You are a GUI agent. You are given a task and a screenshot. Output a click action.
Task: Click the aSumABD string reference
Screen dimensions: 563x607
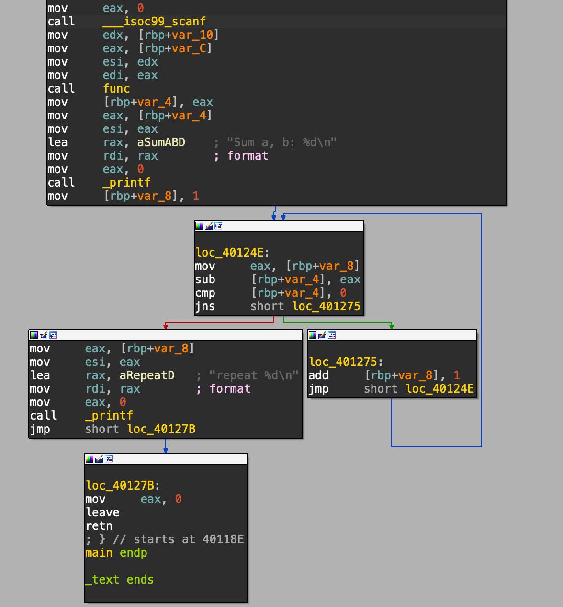161,142
